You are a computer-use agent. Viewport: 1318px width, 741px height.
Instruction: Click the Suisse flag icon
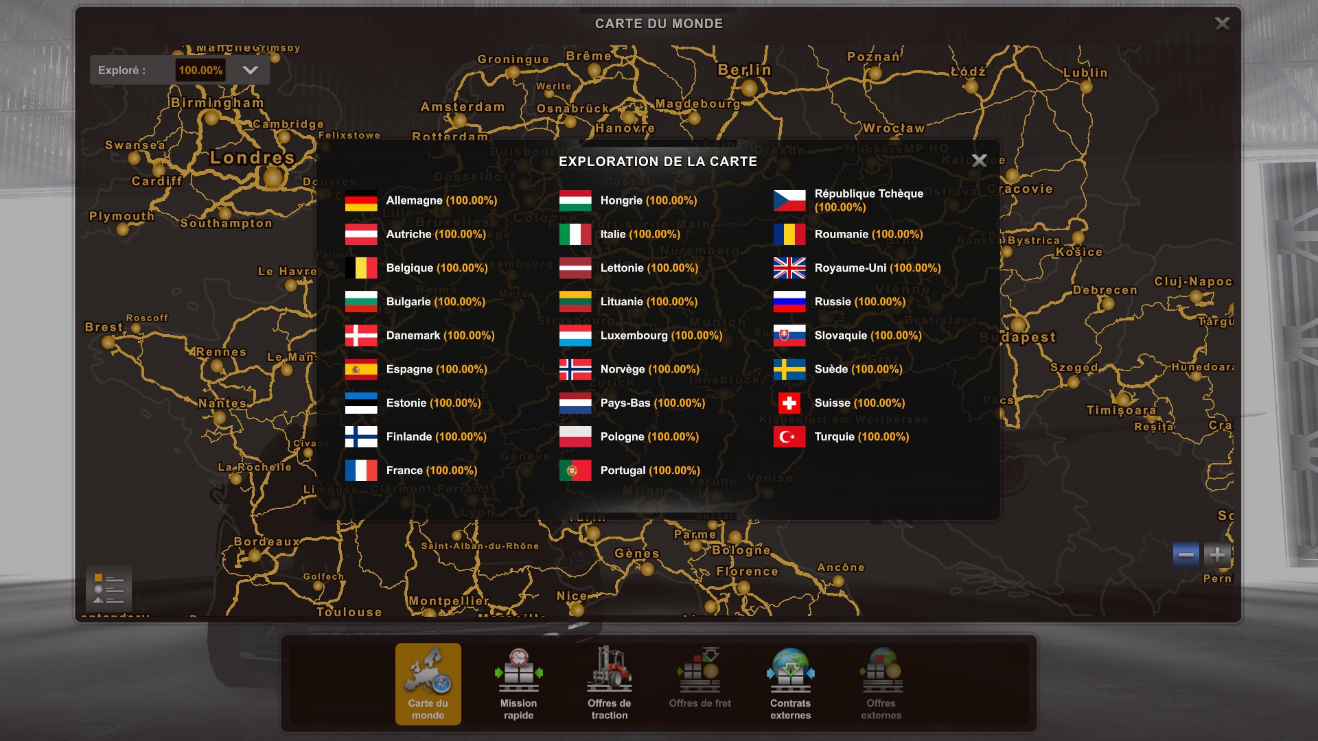click(x=789, y=403)
